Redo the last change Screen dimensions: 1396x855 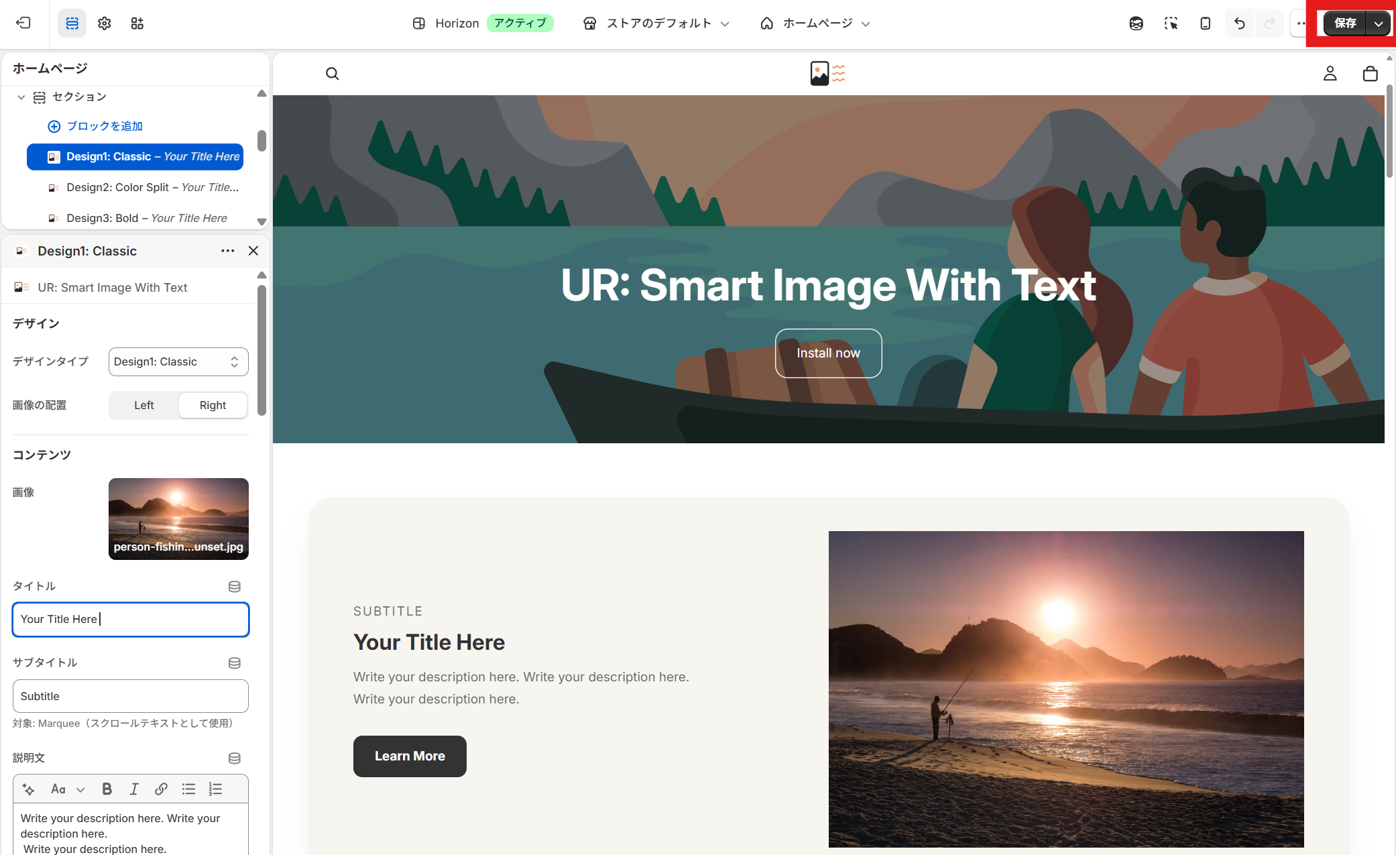1269,23
